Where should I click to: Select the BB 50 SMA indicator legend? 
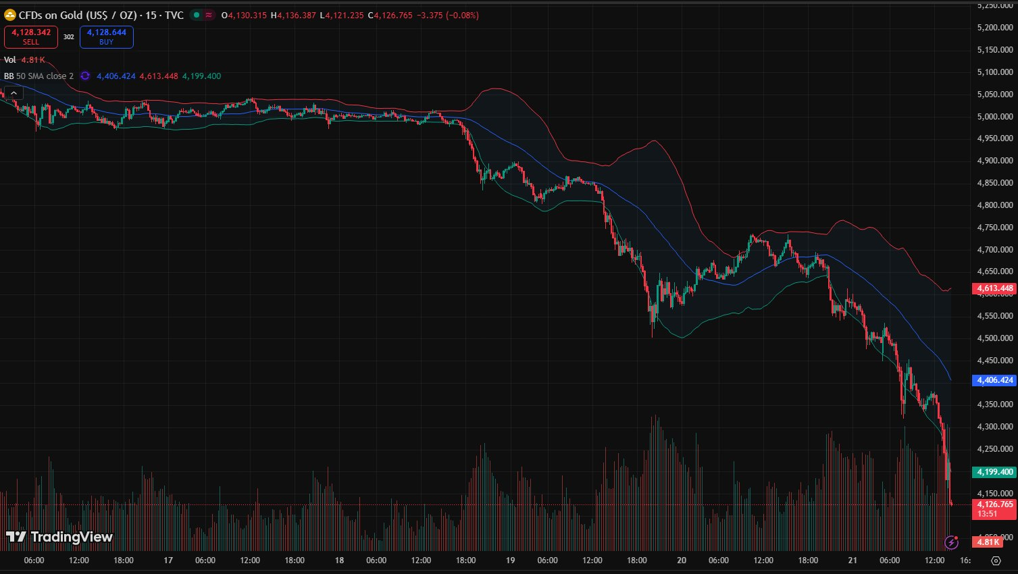(x=39, y=76)
